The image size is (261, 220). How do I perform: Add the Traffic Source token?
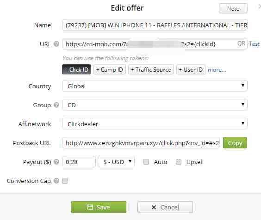151,69
